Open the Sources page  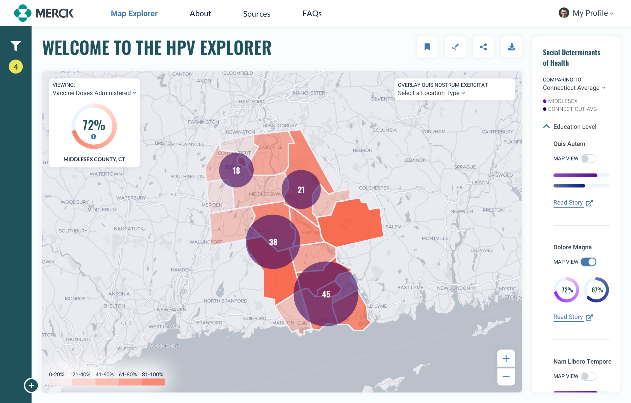pyautogui.click(x=256, y=14)
